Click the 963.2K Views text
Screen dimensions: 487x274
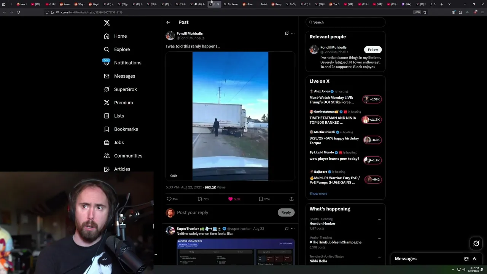(215, 187)
